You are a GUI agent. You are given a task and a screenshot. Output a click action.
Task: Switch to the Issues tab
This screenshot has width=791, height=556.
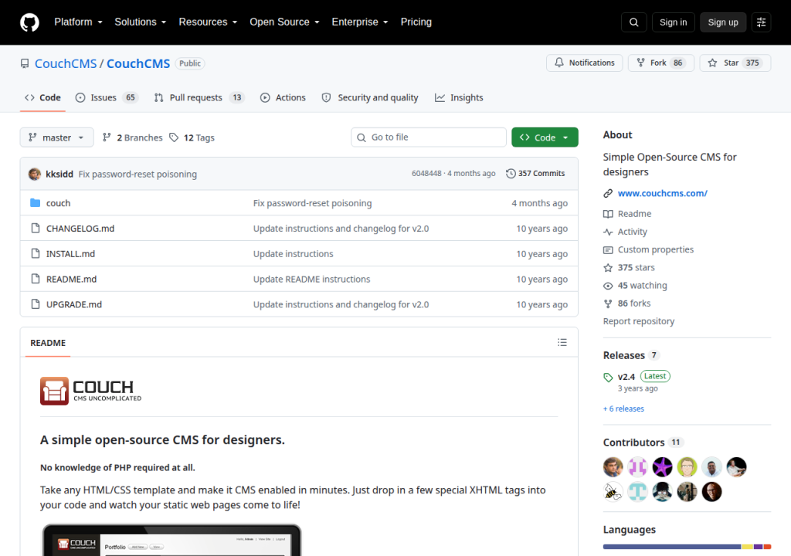click(x=107, y=98)
